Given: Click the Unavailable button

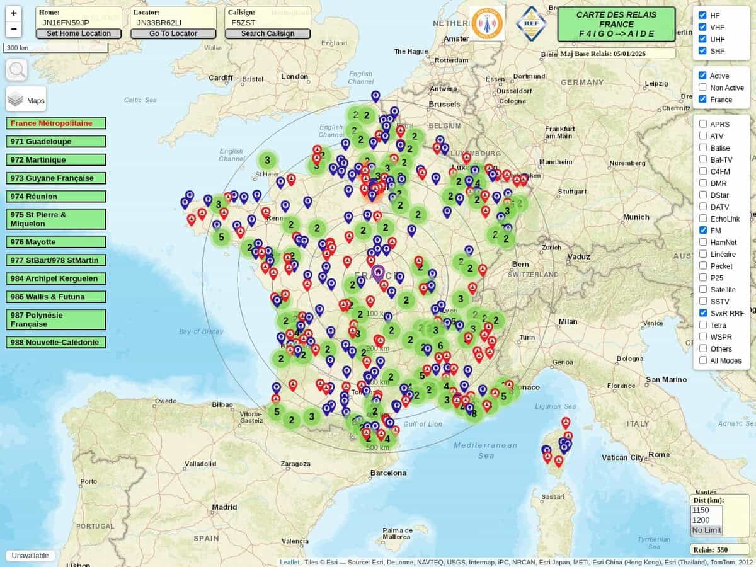Looking at the screenshot, I should click(x=30, y=556).
